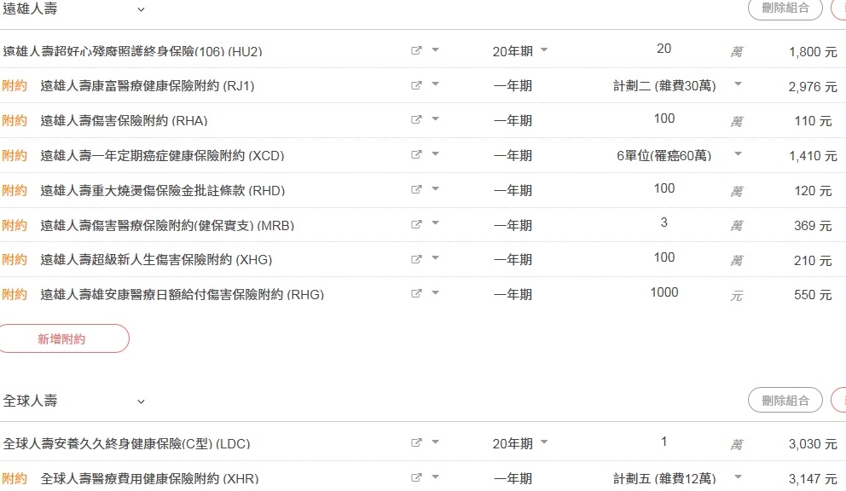Screen dimensions: 846x491
Task: Select 遠雄人壽傷害醫療保險附約(健保實支) (MRB) name
Action: [x=167, y=225]
